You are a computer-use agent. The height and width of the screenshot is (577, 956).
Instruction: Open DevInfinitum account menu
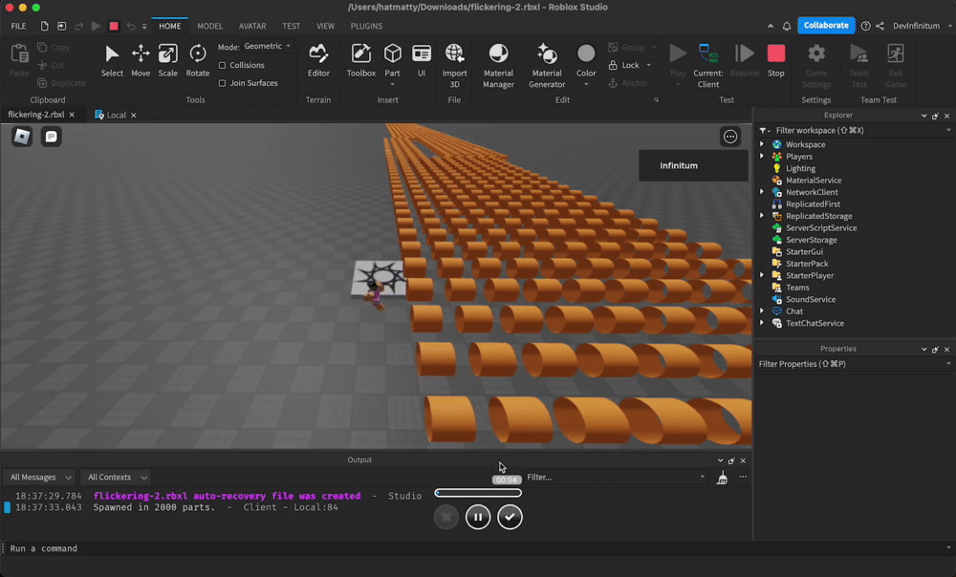[922, 26]
